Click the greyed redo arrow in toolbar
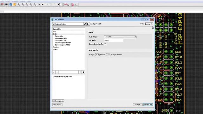Screen dimensions: 203x114 pyautogui.click(x=47, y=4)
